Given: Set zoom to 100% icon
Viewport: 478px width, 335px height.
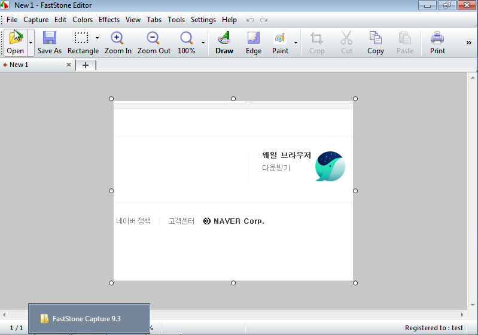Looking at the screenshot, I should point(187,39).
